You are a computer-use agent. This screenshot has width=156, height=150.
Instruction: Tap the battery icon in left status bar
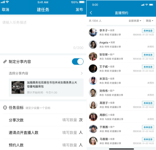click(x=82, y=2)
